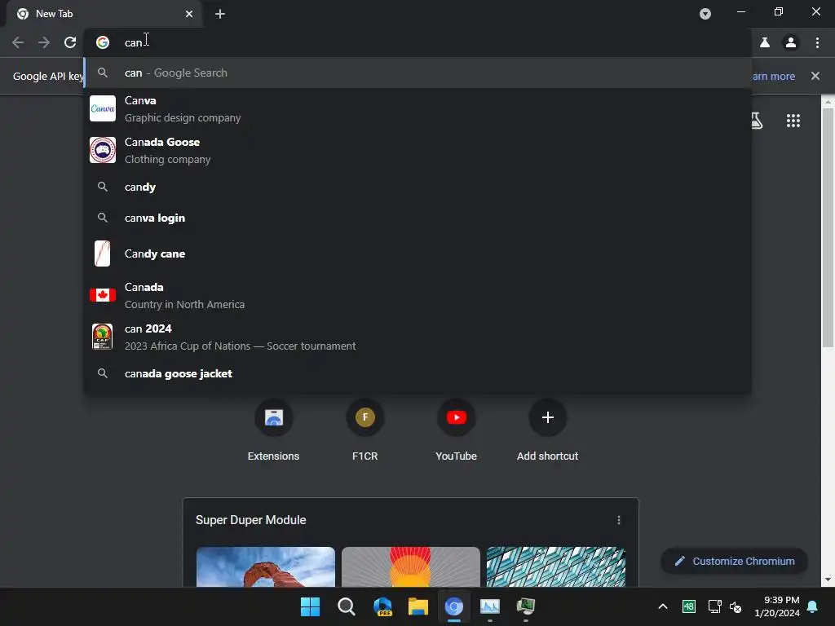Select the Canva graphic design company suggestion

418,108
